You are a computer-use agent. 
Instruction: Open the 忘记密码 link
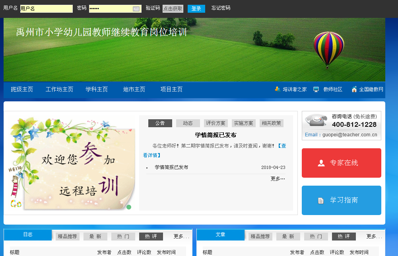point(221,8)
